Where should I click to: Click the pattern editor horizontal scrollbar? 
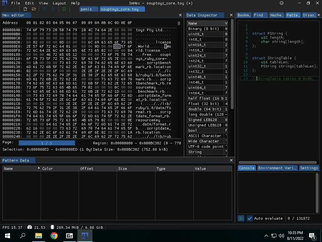[277, 162]
